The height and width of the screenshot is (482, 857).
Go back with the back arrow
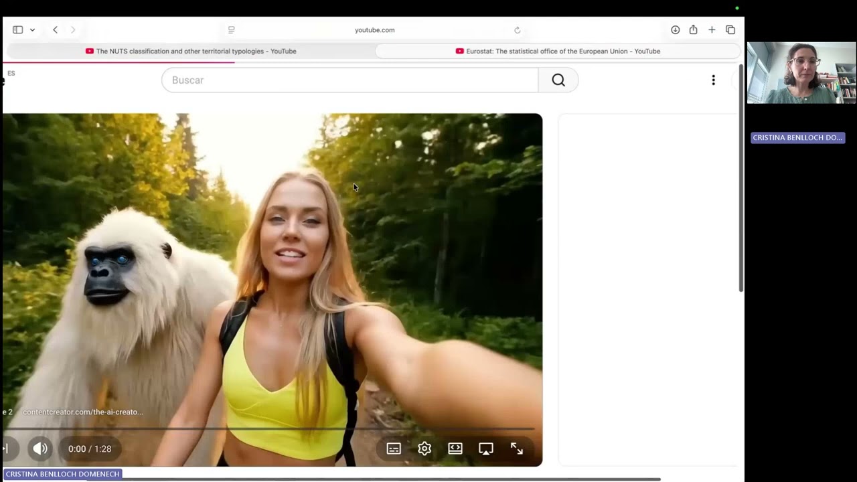tap(55, 29)
